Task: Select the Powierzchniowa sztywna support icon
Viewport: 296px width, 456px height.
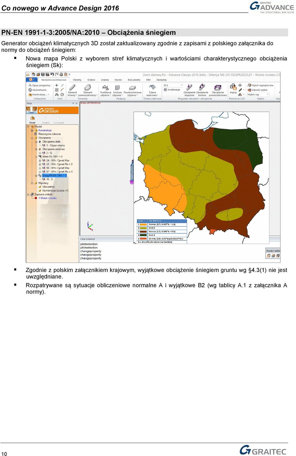Action: 132,88
